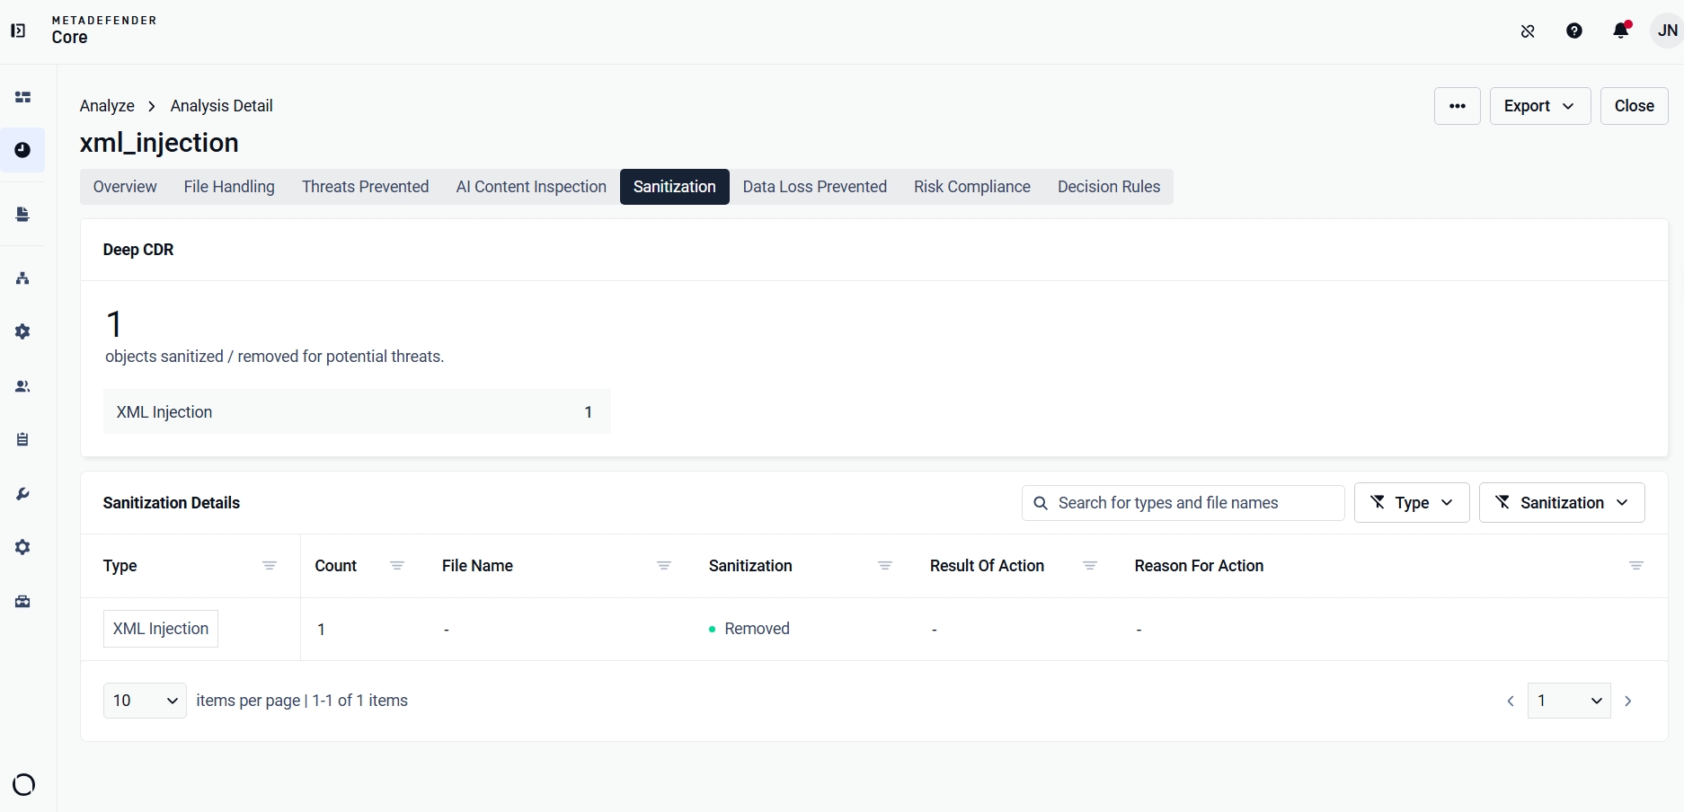Click the disconnected sync icon in the header

click(x=1528, y=31)
